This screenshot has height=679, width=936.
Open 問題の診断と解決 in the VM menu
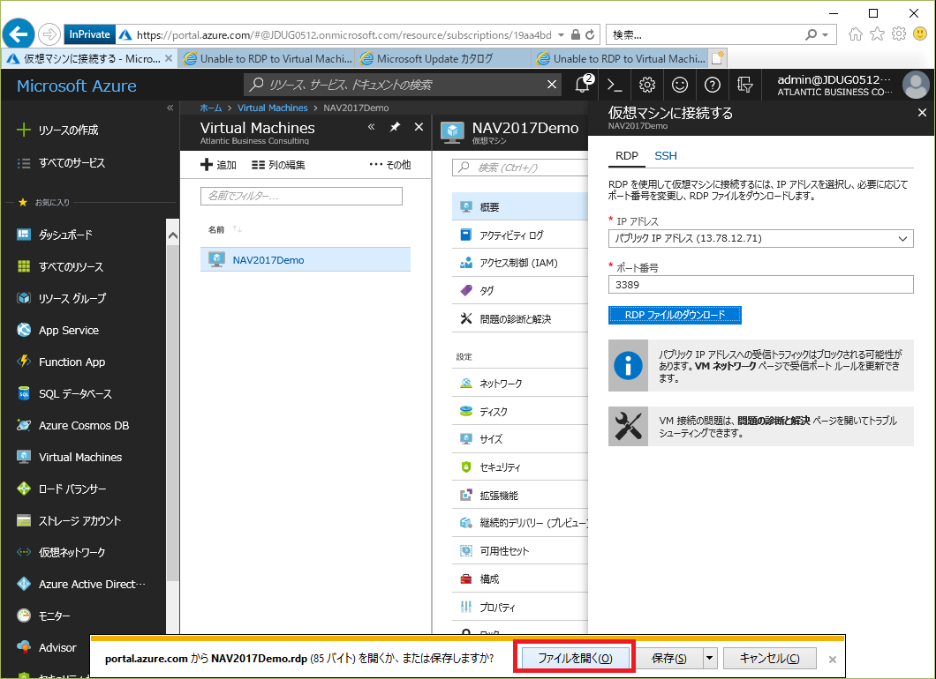point(520,319)
